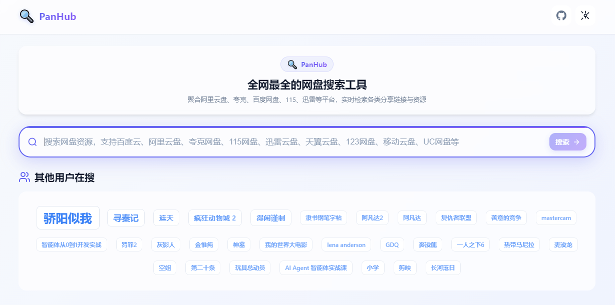The width and height of the screenshot is (615, 305).
Task: Toggle the light/dark theme icon
Action: [x=585, y=16]
